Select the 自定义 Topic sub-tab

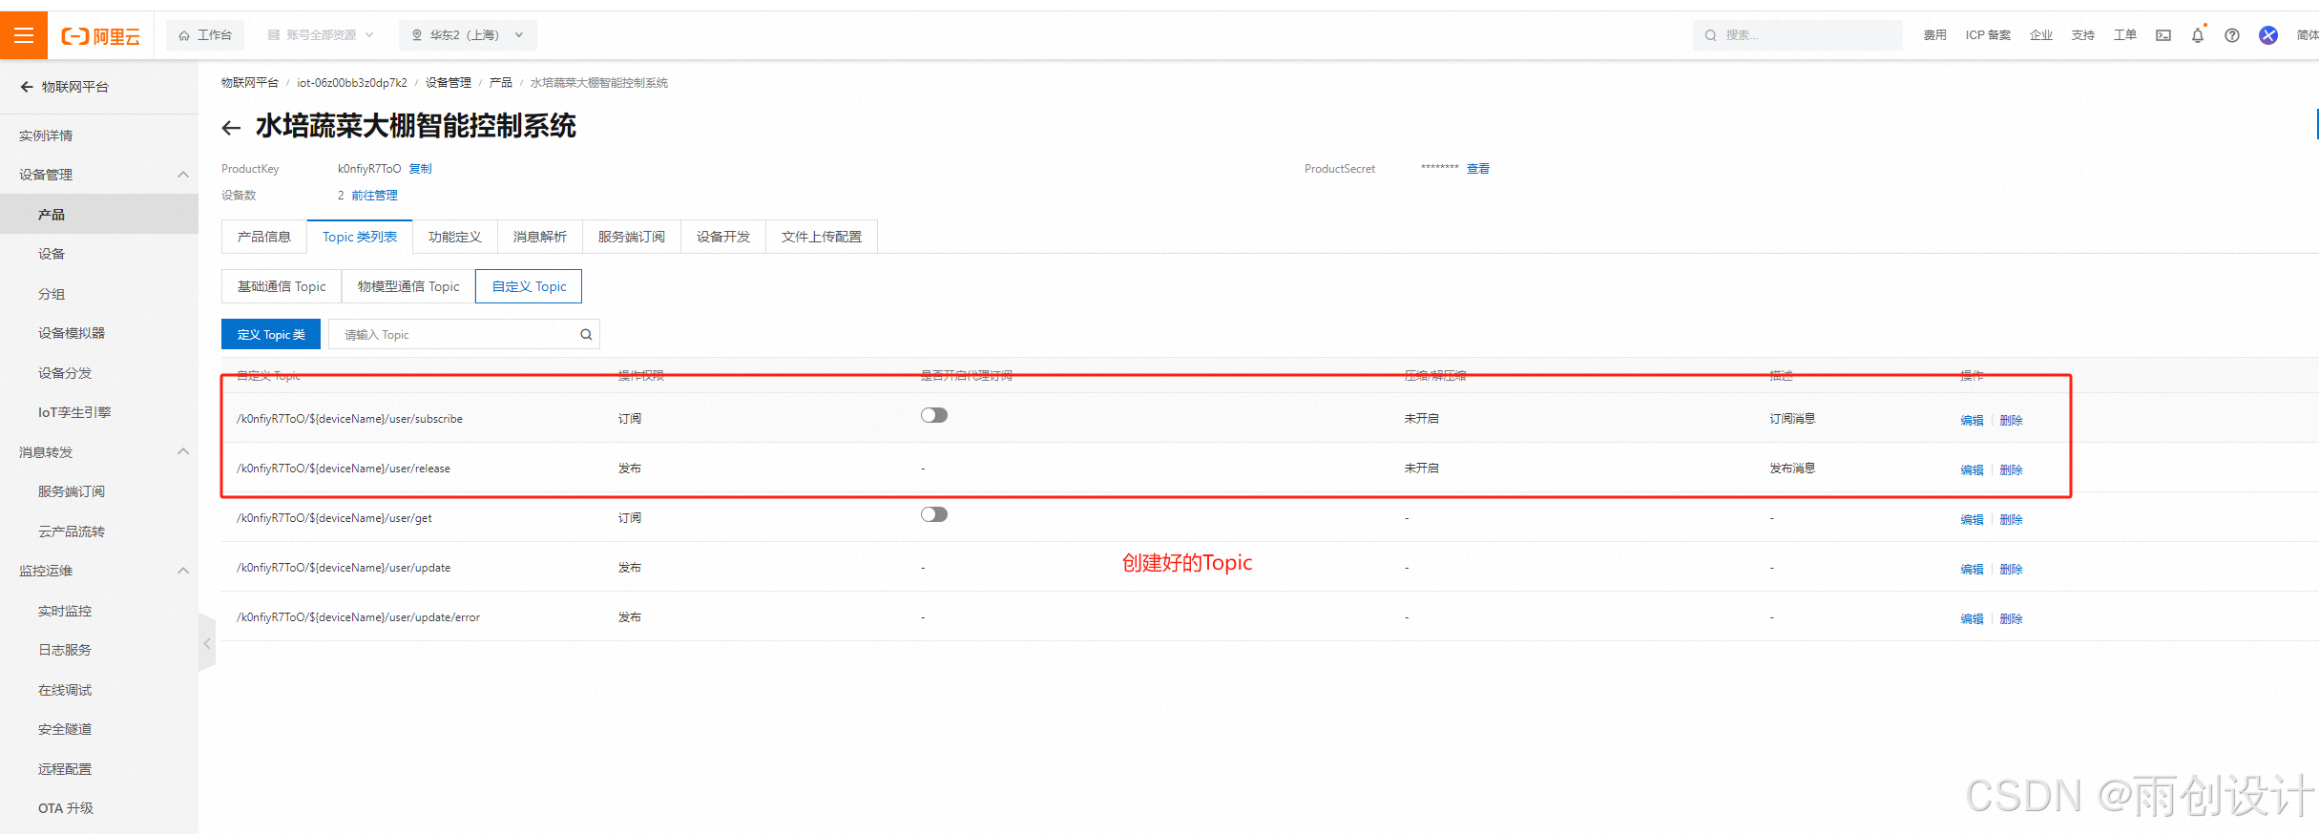[529, 286]
